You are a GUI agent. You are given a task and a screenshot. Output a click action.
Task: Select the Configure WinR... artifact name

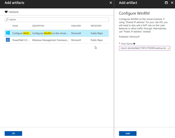coord(21,33)
